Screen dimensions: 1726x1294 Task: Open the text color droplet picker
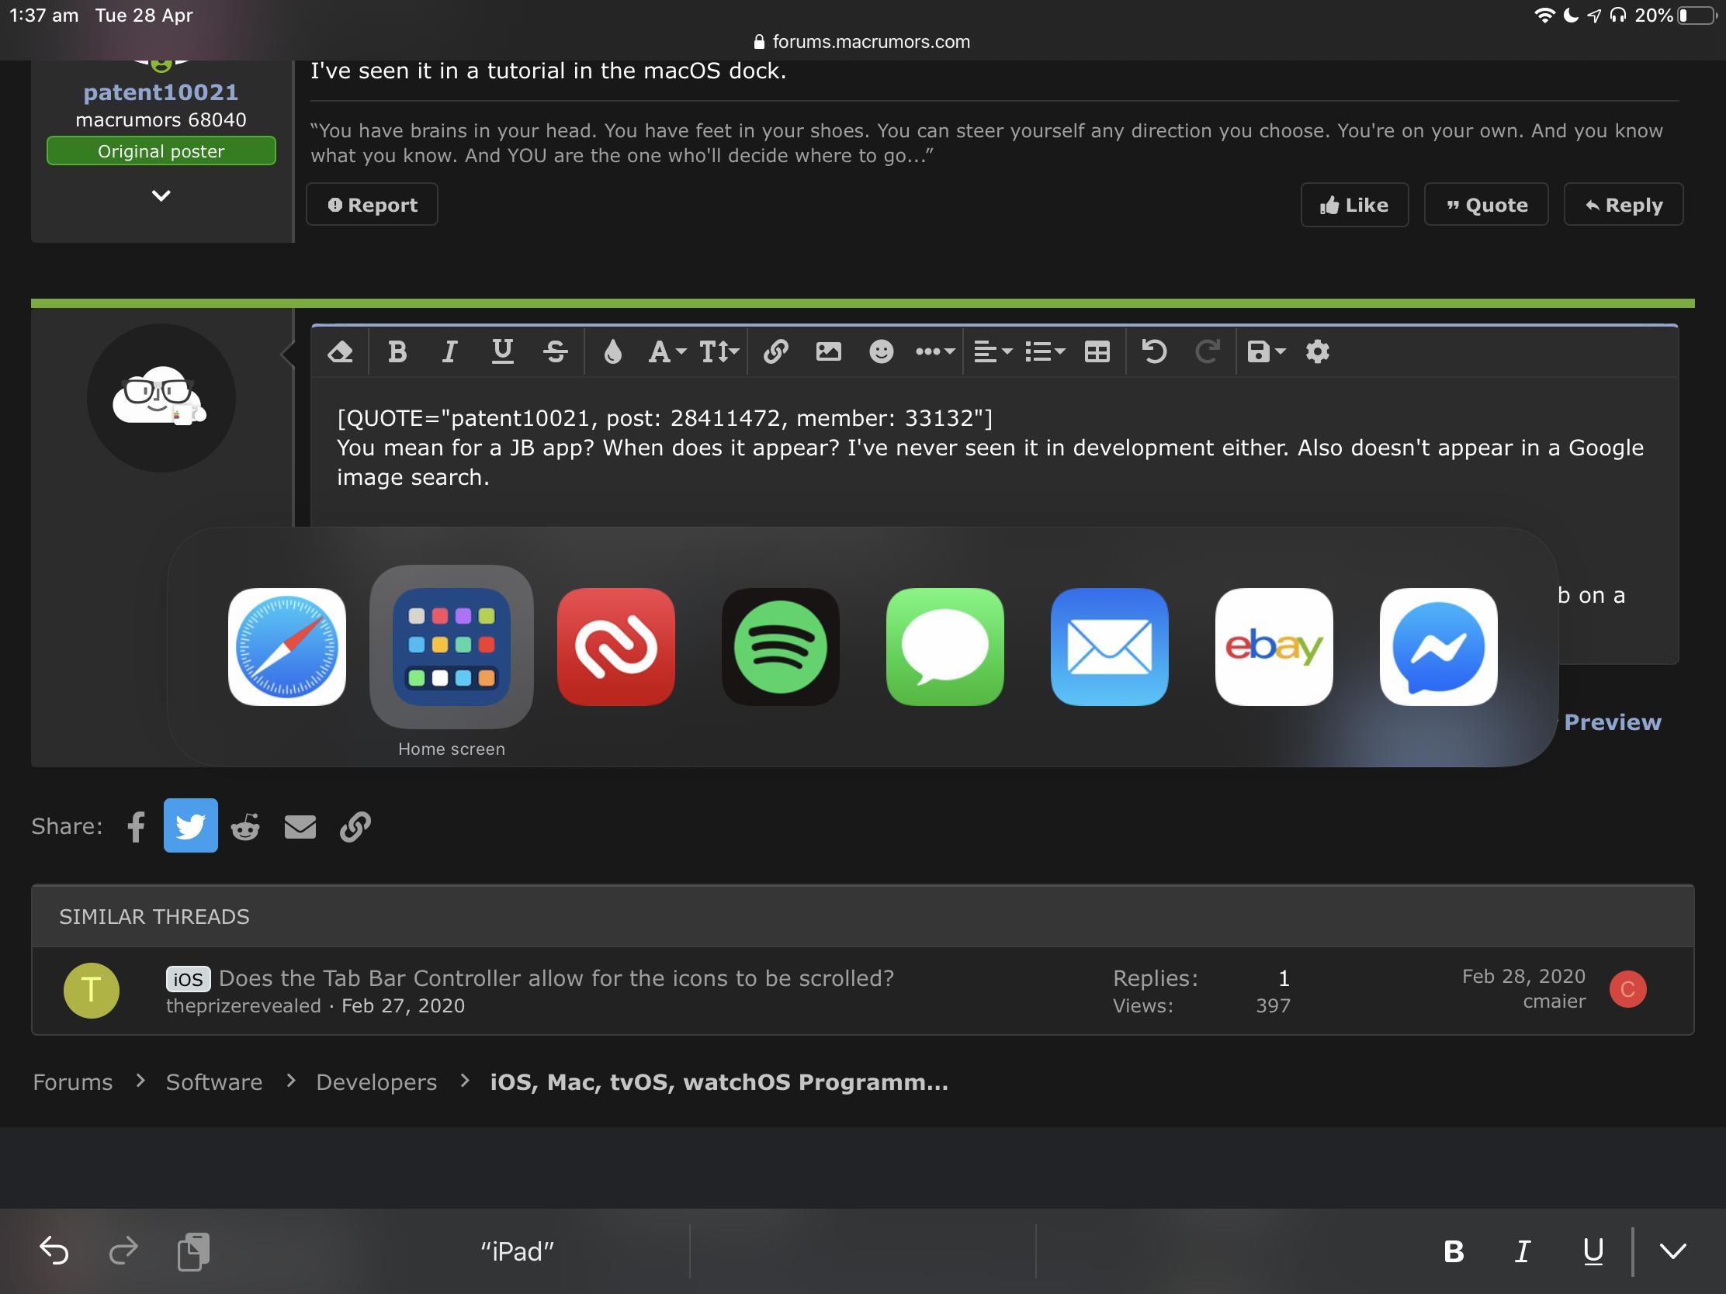(x=613, y=351)
